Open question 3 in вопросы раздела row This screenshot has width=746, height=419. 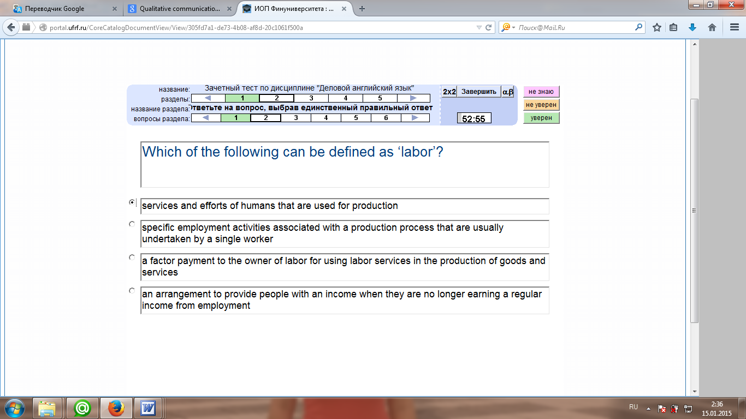pos(295,117)
